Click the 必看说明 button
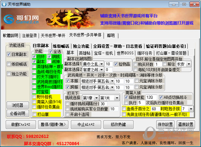201x147 pixels. click(18, 113)
